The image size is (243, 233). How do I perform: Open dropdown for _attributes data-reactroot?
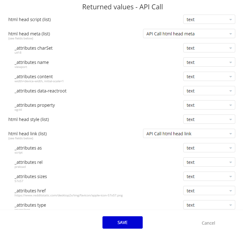tap(209, 91)
